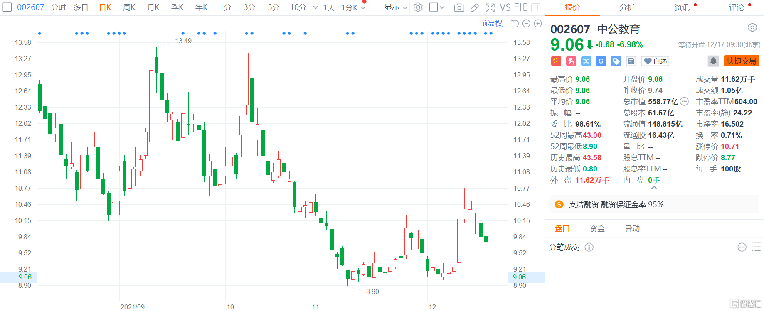Enter fullscreen chart mode

click(490, 7)
